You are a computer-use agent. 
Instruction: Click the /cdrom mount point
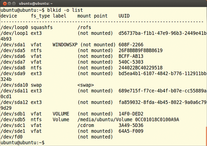[86, 125]
